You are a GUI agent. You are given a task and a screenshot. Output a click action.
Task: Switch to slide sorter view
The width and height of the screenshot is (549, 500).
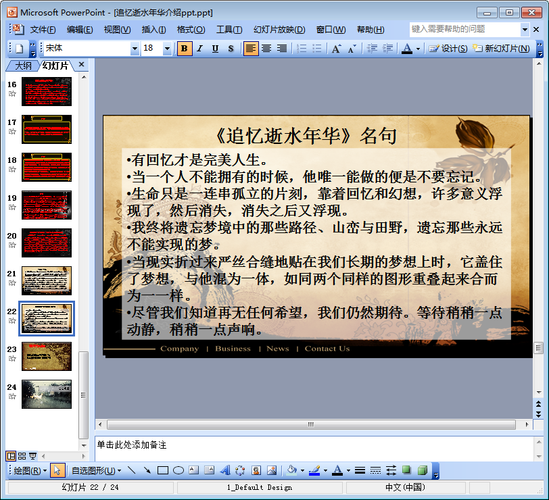[x=22, y=456]
